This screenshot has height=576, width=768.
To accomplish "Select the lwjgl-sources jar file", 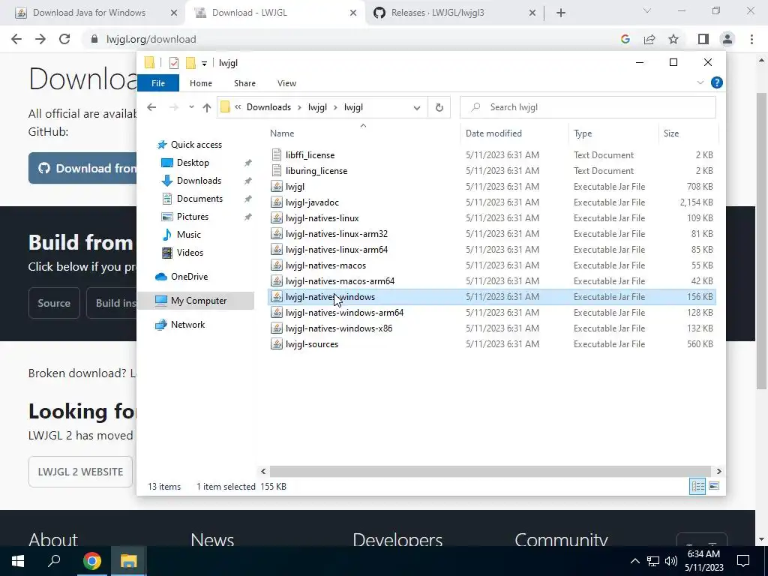I will [x=311, y=343].
